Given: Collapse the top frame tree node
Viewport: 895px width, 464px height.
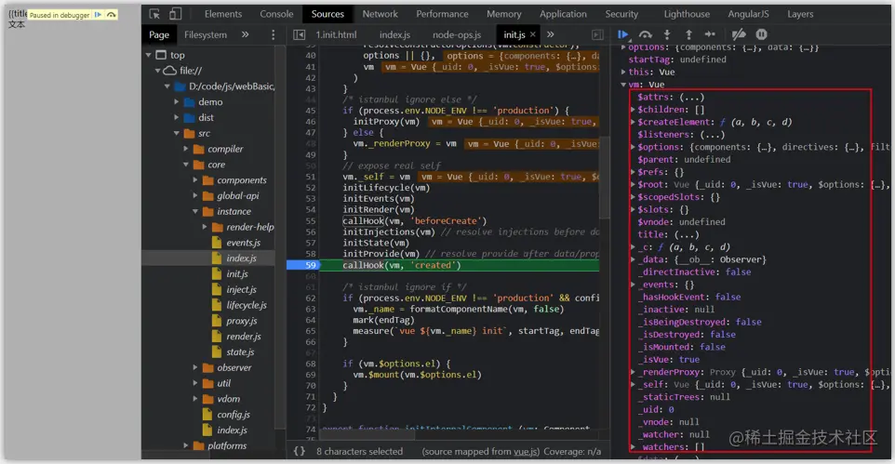Looking at the screenshot, I should pos(149,55).
